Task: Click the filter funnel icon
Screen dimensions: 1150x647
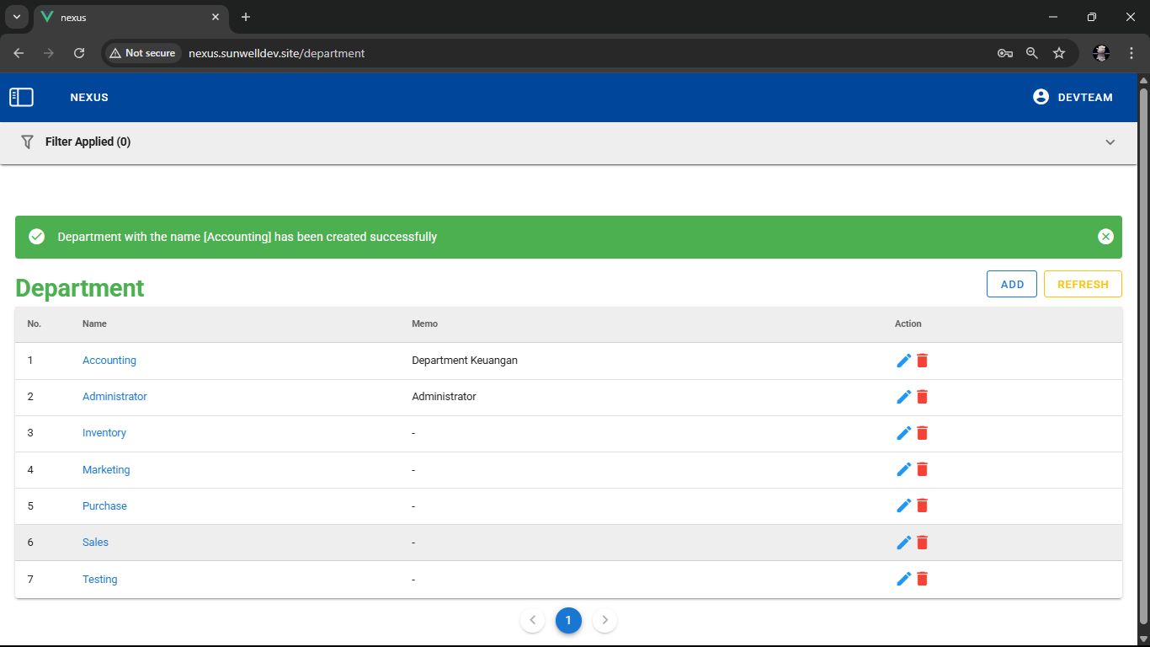Action: coord(28,142)
